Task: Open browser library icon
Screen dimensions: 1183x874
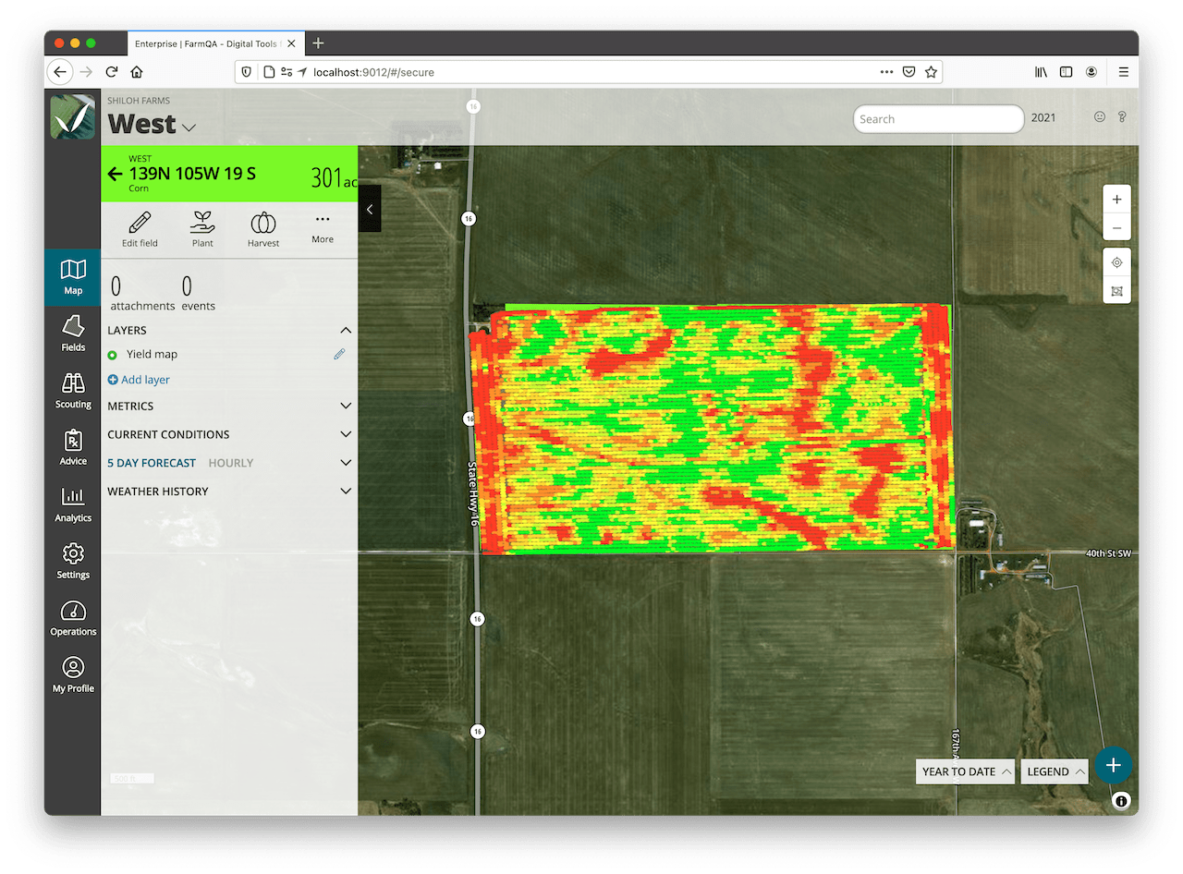Action: click(1041, 72)
